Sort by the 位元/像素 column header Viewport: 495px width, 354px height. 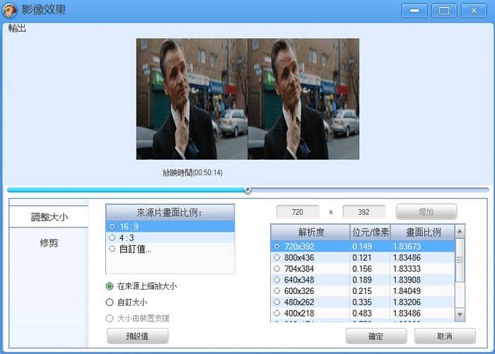pyautogui.click(x=370, y=232)
